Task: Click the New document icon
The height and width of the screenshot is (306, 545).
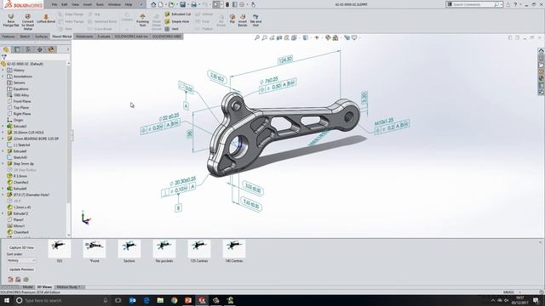Action: coord(161,4)
